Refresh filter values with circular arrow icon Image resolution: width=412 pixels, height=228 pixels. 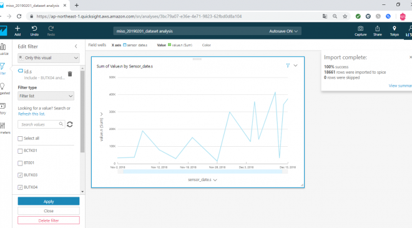pos(70,124)
